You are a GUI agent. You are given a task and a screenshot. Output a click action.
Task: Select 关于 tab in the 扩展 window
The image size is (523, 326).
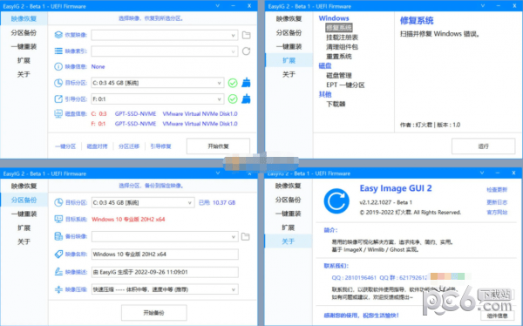tap(289, 74)
